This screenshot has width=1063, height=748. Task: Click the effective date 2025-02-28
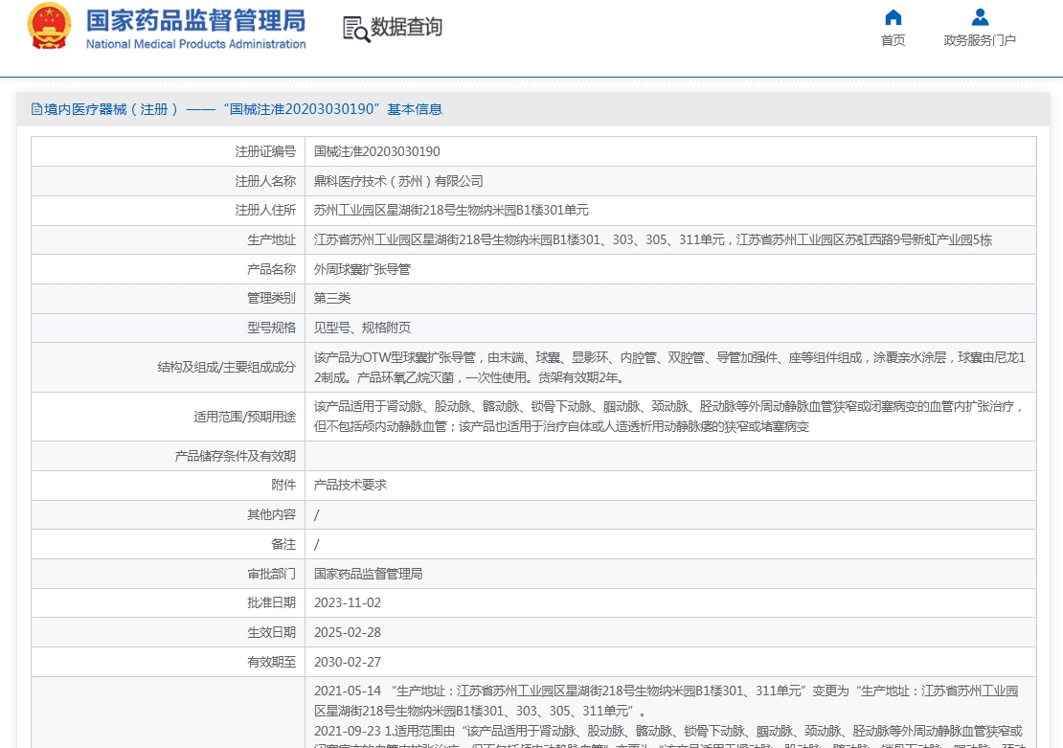pos(347,633)
